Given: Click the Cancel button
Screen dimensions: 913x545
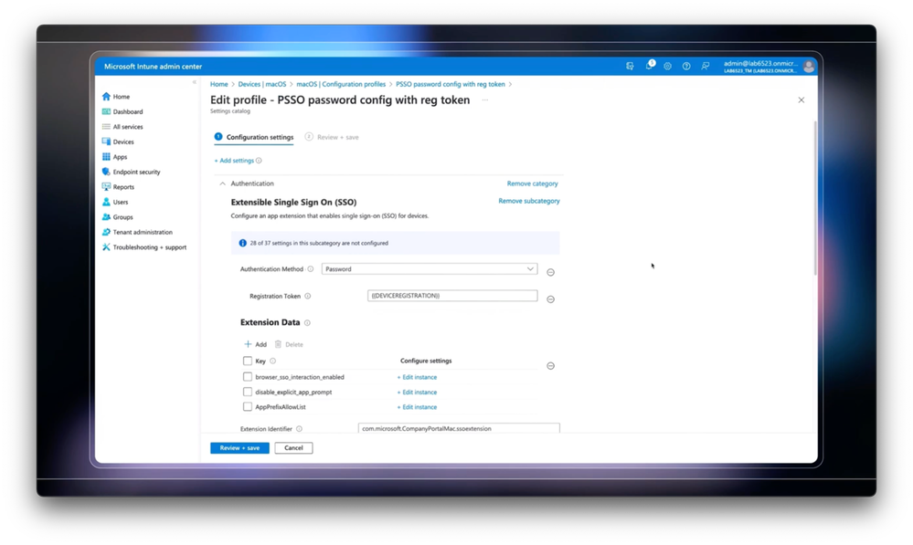Looking at the screenshot, I should coord(293,448).
